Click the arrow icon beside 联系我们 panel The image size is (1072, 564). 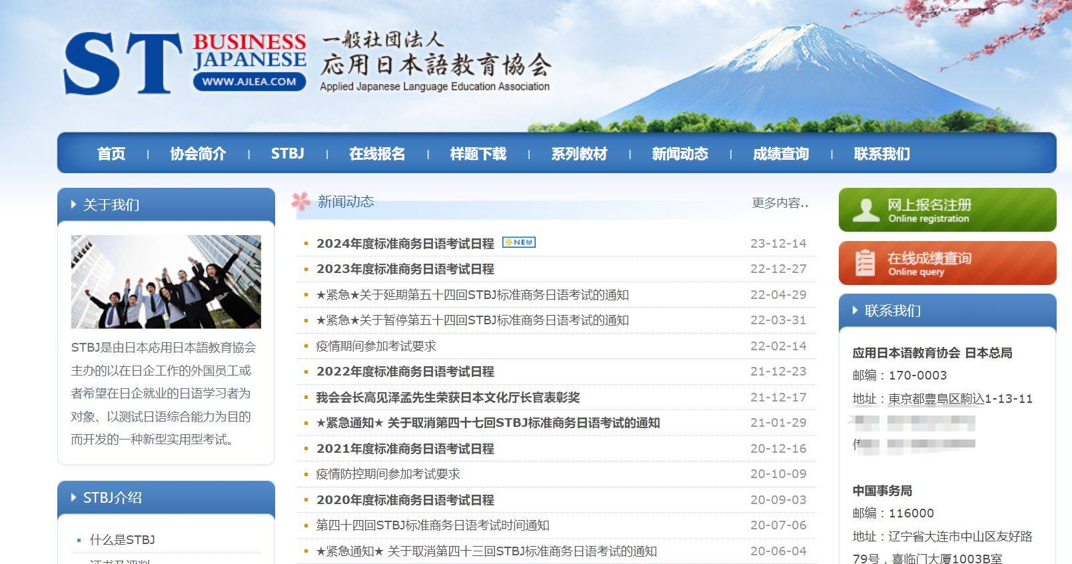click(x=855, y=310)
